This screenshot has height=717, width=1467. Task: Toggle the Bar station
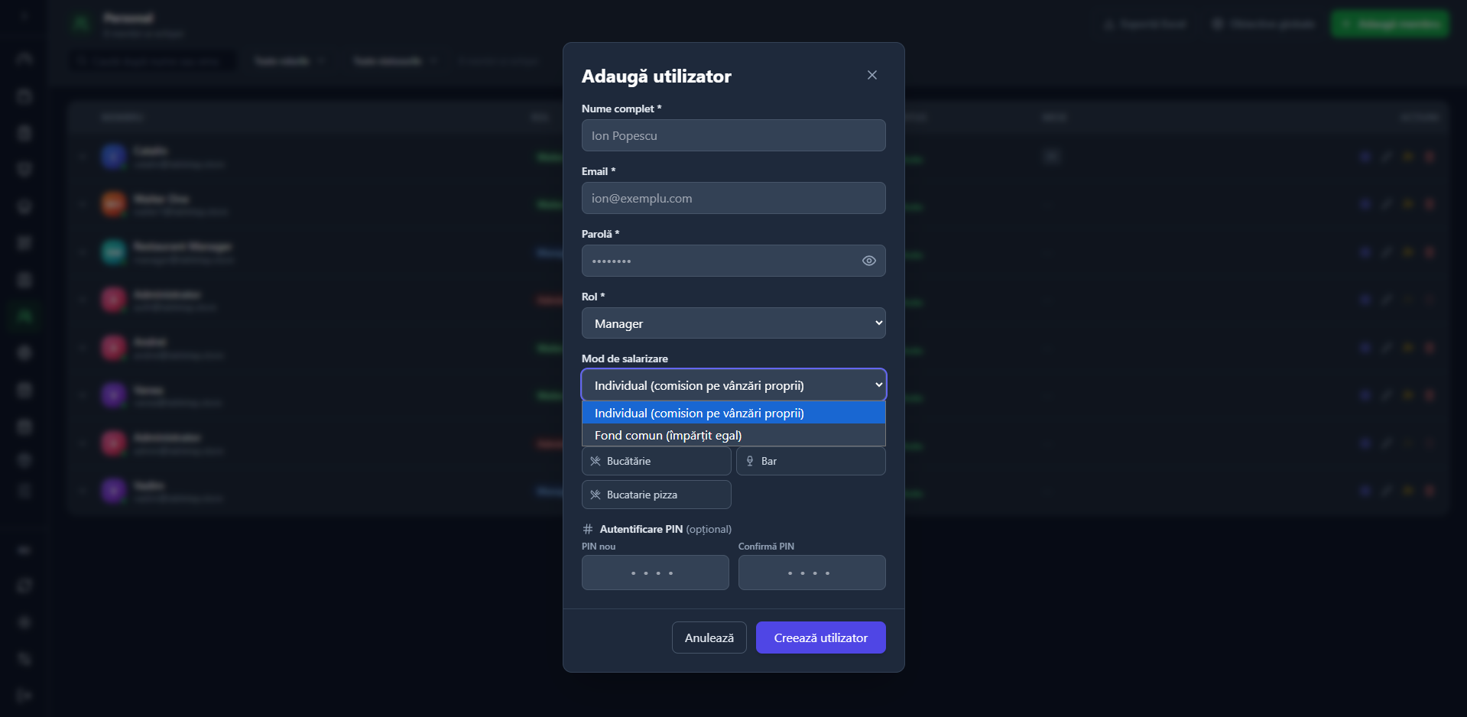point(810,461)
